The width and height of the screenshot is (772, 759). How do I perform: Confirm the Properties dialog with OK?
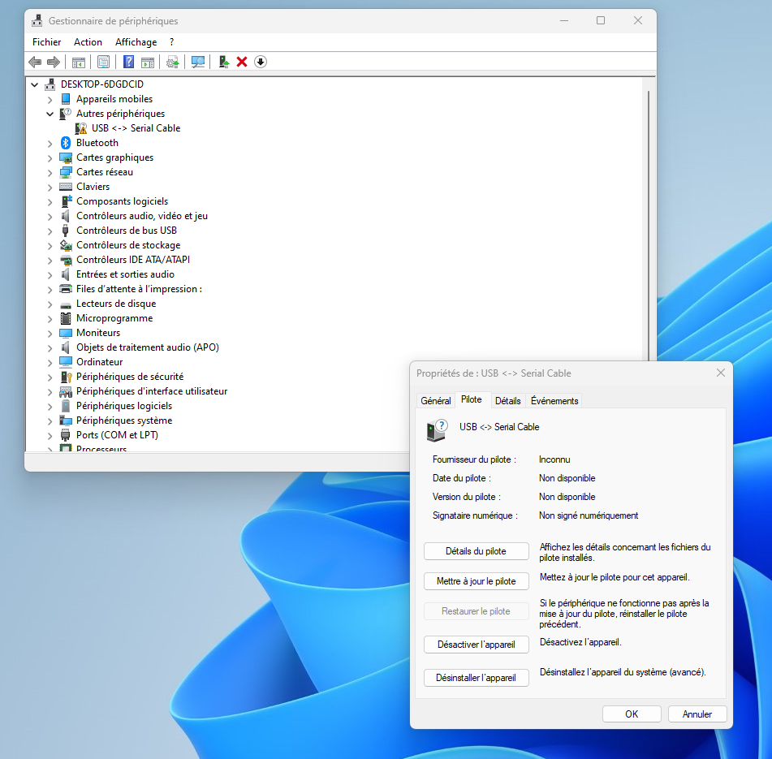tap(632, 714)
